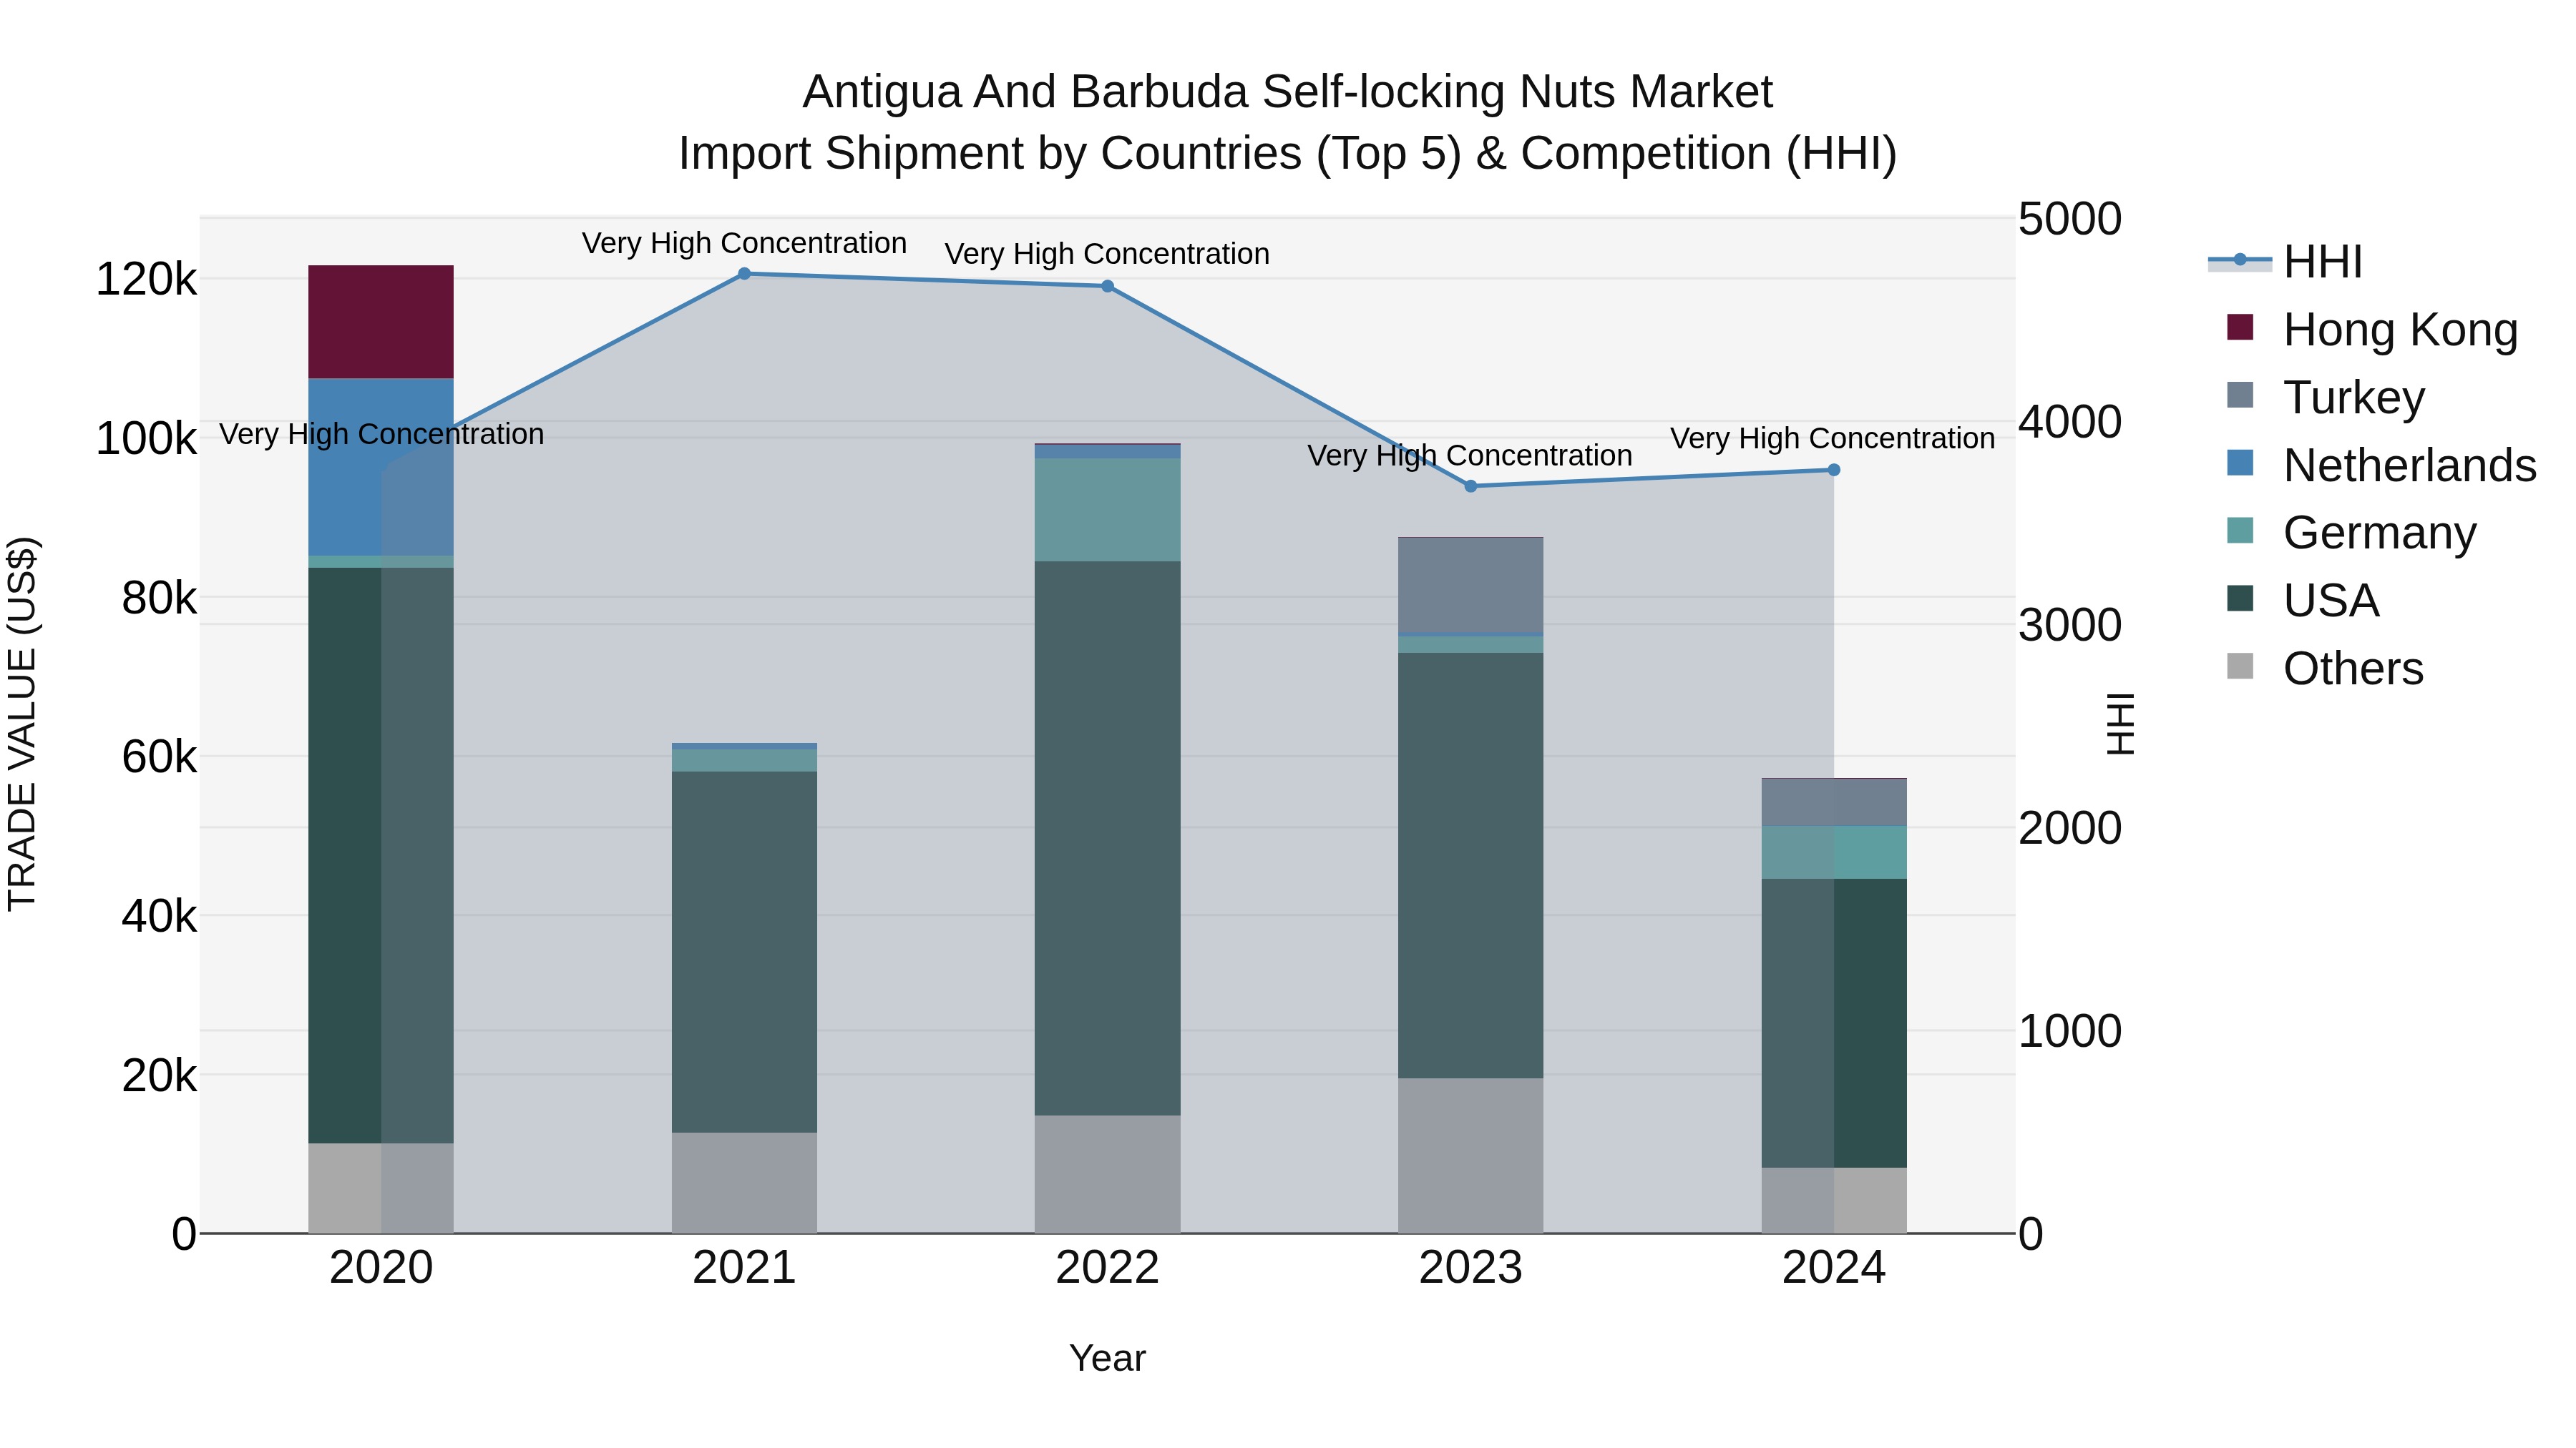This screenshot has width=2576, height=1448.
Task: Click the HHI data point for 2021
Action: click(744, 274)
